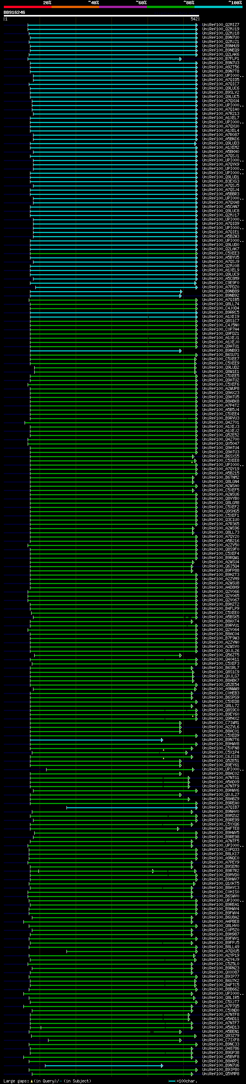Screen dimensions: 246x1084
Task: Select hit label UniRef100_A2WUP8
Action: click(x=221, y=388)
